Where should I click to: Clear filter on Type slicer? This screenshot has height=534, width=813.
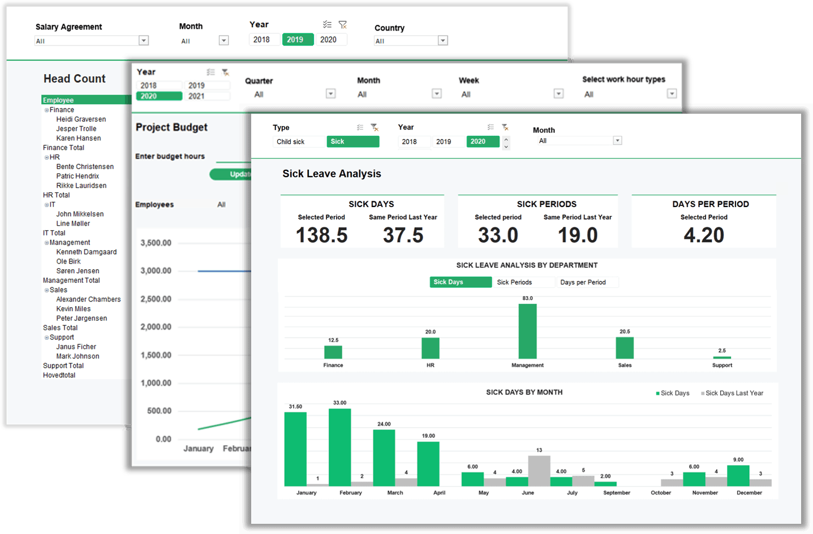pyautogui.click(x=374, y=127)
